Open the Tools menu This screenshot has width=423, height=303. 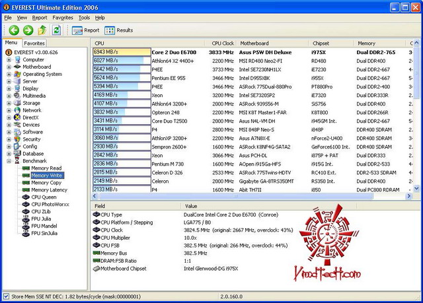84,18
